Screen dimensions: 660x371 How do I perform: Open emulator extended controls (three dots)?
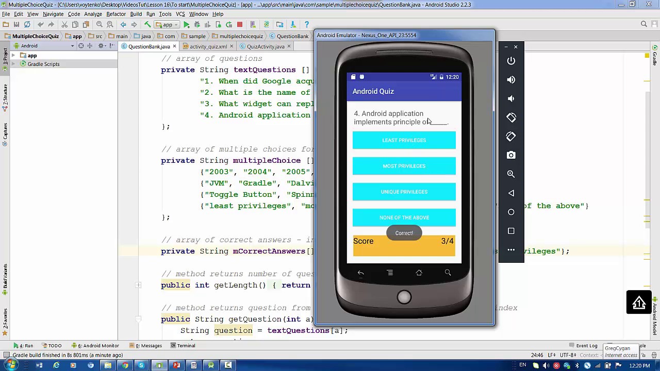point(511,250)
